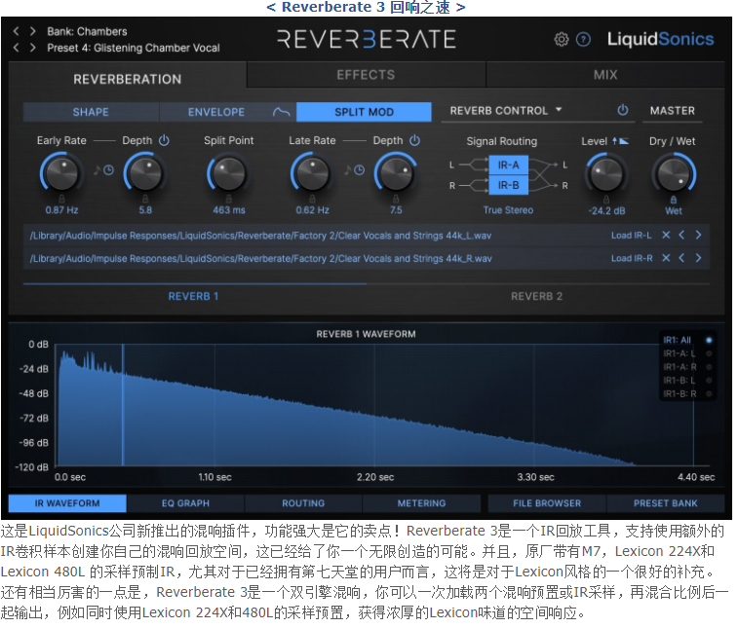Open the Reverb Control dropdown
Viewport: 739px width, 628px height.
pos(507,111)
